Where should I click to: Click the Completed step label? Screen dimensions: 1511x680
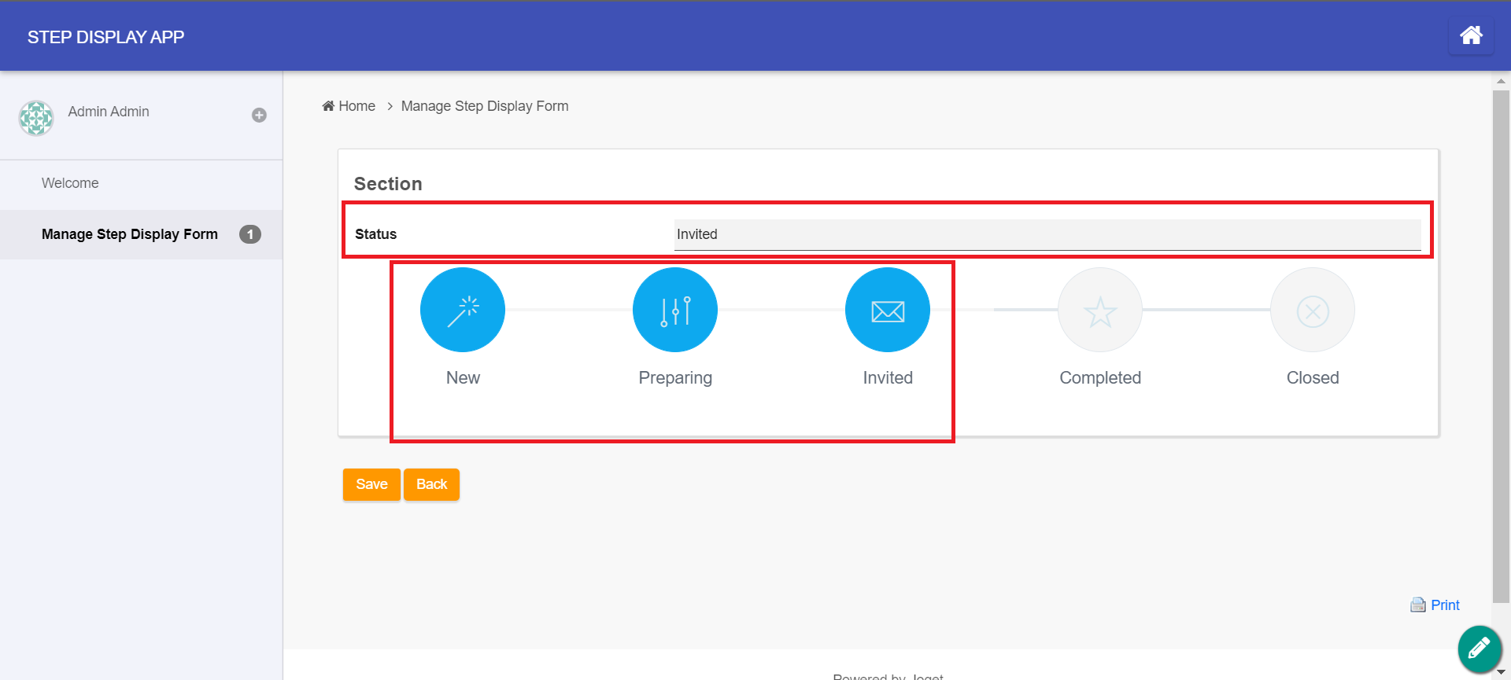click(1100, 378)
